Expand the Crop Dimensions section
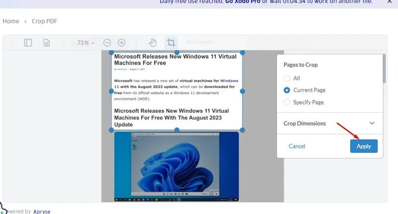Viewport: 398px width, 214px height. click(x=329, y=123)
